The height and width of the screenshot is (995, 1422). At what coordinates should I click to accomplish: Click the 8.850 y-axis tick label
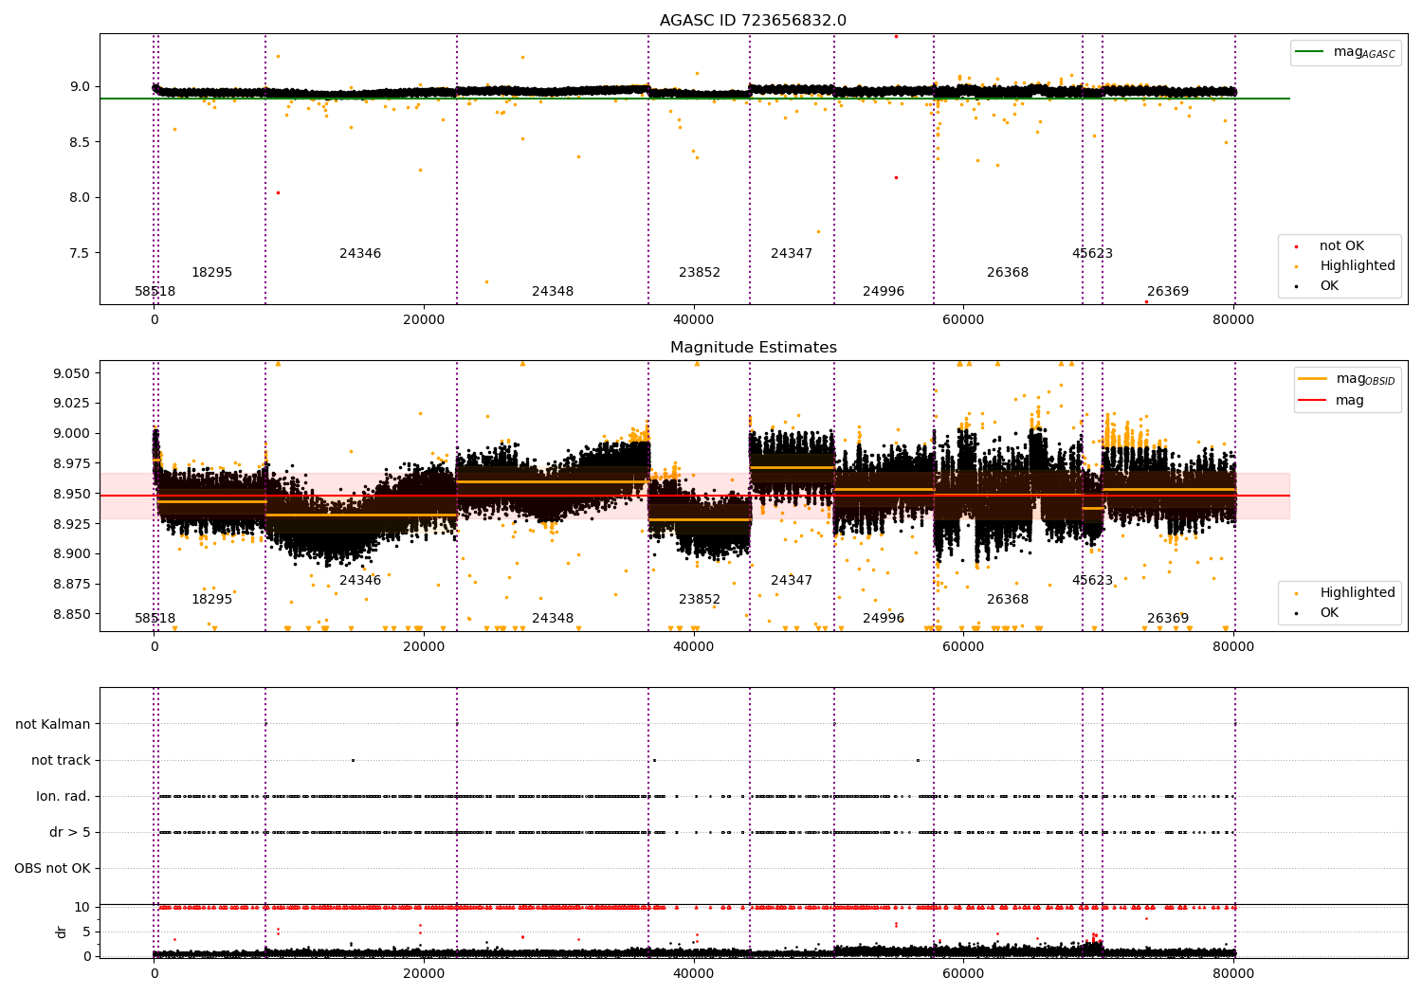coord(71,614)
